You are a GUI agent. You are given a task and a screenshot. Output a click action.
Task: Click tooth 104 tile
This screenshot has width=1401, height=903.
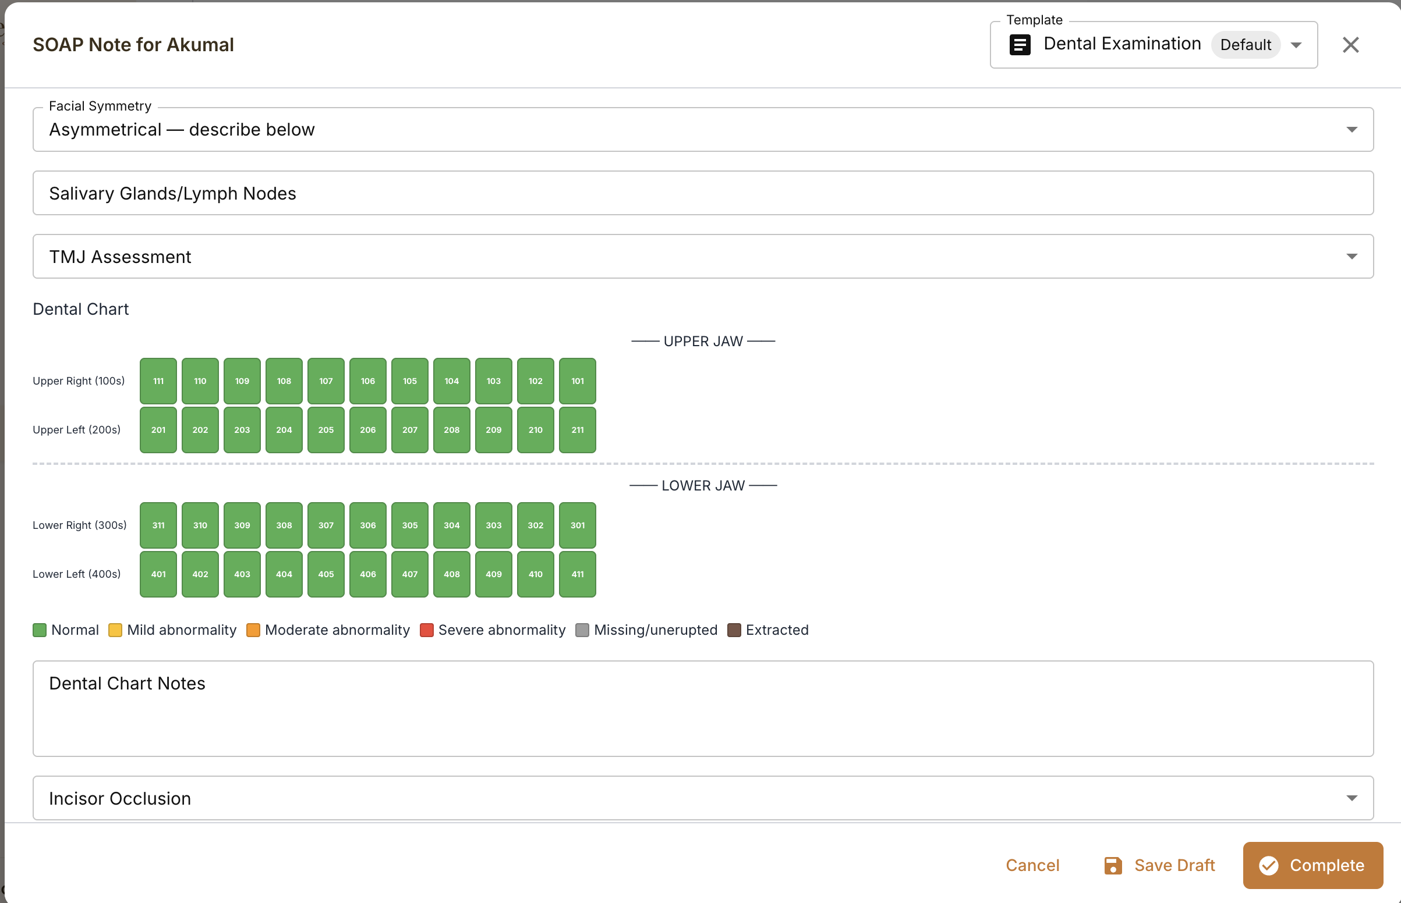tap(452, 381)
